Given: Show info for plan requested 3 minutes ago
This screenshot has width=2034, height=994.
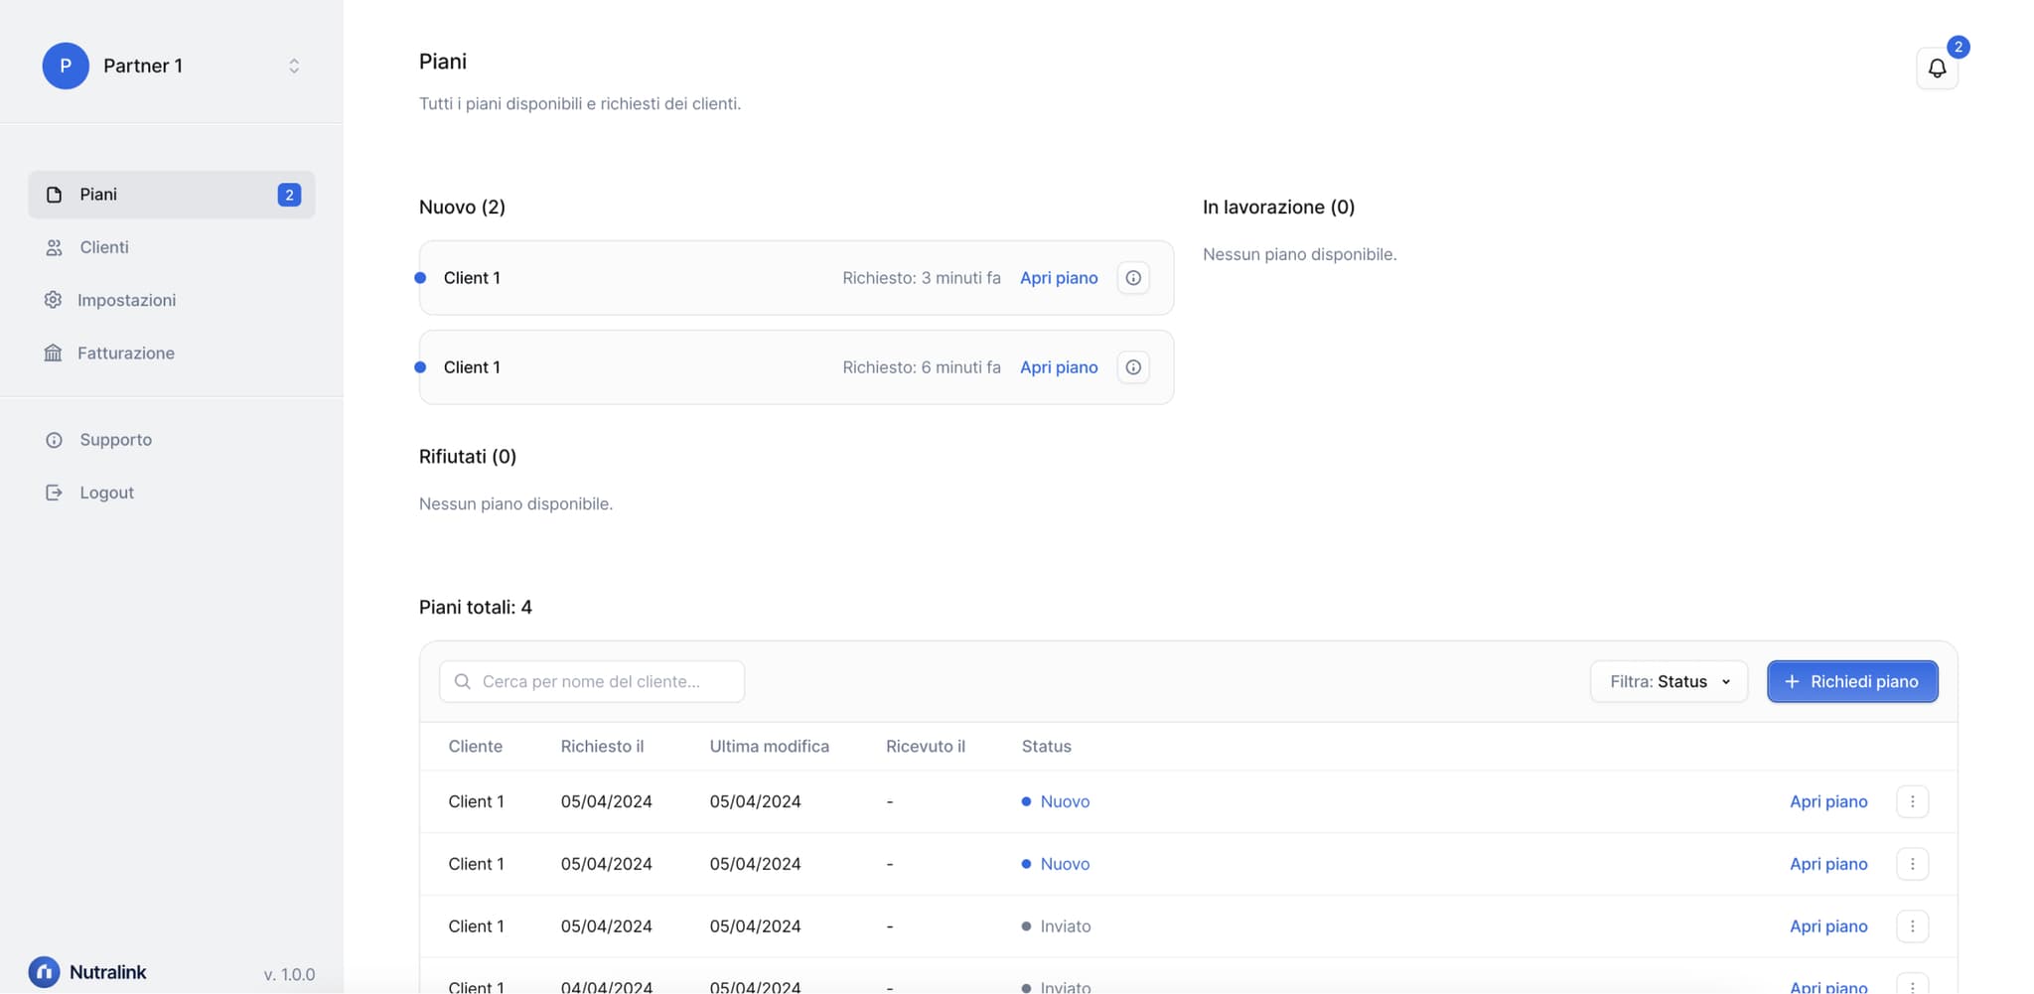Looking at the screenshot, I should (x=1132, y=278).
